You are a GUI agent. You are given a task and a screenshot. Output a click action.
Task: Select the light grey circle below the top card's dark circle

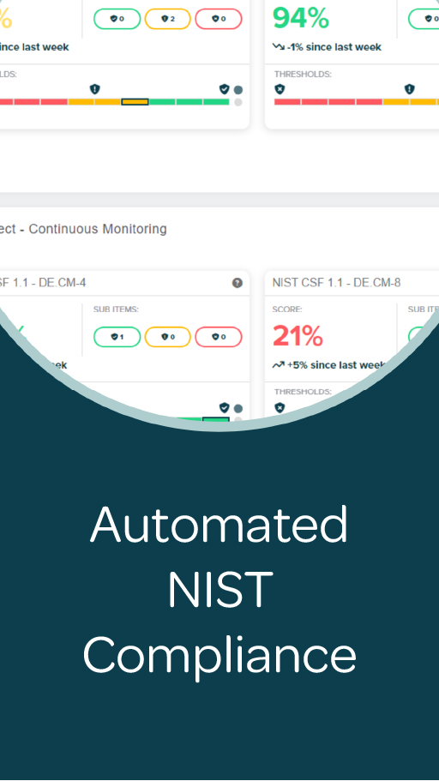238,102
